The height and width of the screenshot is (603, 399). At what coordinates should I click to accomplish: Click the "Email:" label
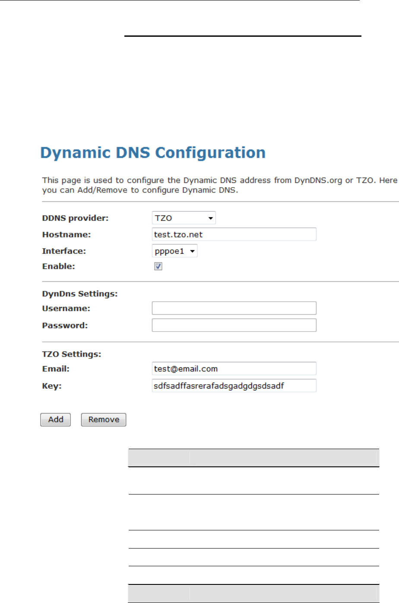pyautogui.click(x=56, y=369)
